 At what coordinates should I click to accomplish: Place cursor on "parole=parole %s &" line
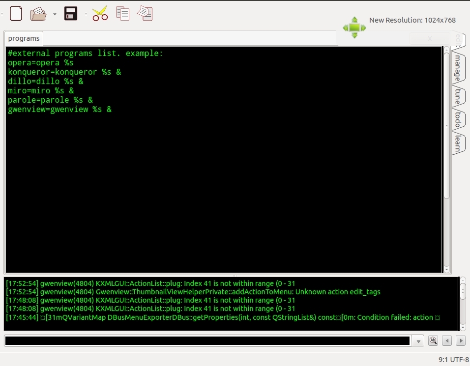(50, 100)
